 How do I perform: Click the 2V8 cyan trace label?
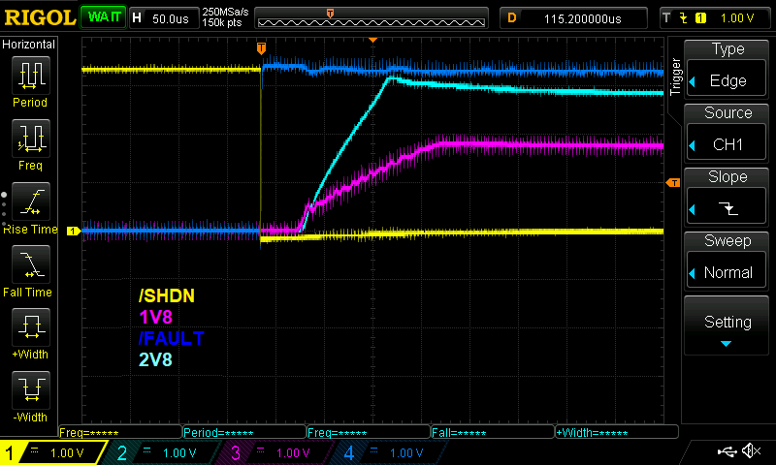(155, 359)
